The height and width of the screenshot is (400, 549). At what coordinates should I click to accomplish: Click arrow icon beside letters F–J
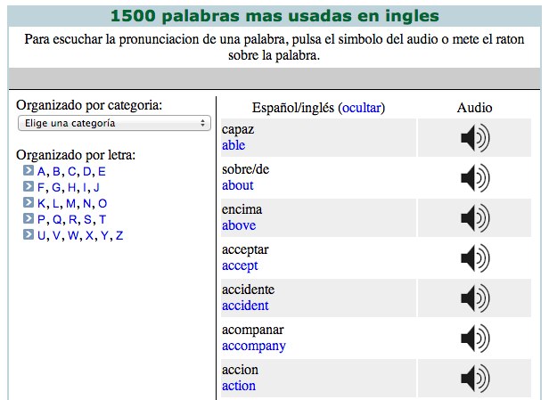[x=29, y=187]
